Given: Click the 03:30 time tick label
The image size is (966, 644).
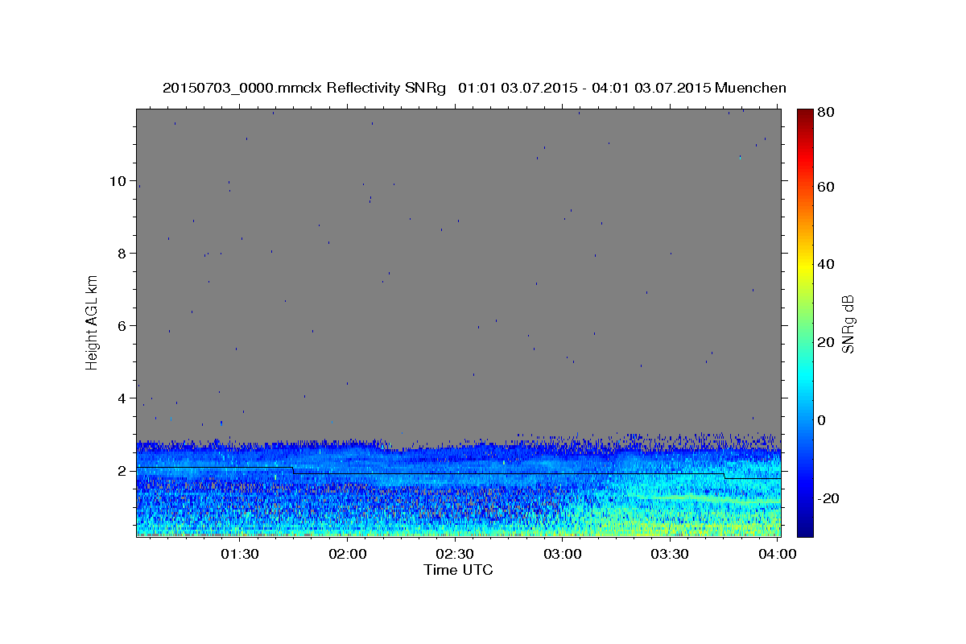Looking at the screenshot, I should (671, 555).
